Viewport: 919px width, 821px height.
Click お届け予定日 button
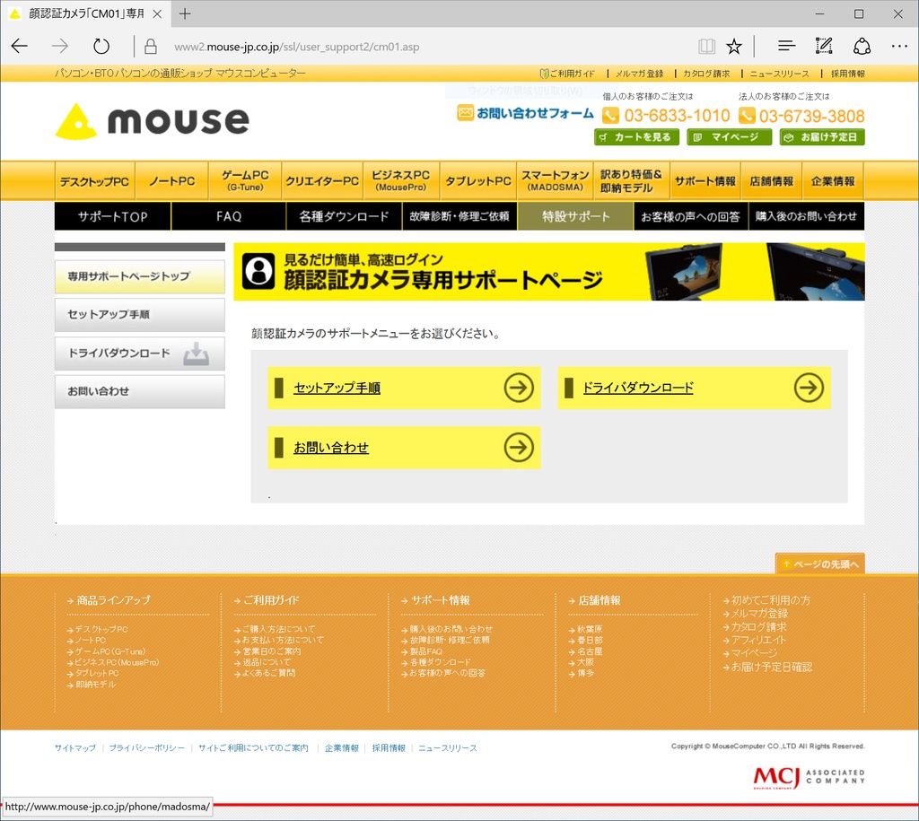click(822, 137)
